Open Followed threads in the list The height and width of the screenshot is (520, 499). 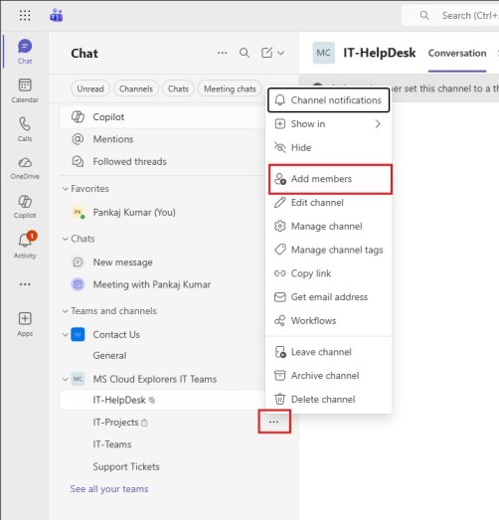pyautogui.click(x=162, y=161)
